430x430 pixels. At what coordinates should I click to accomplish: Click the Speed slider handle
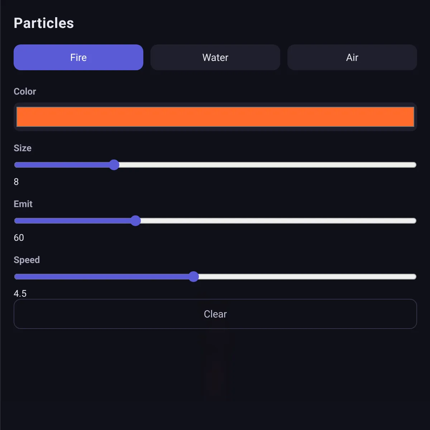(193, 277)
